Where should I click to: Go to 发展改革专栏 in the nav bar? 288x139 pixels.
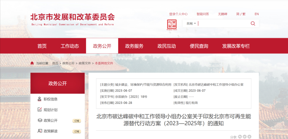coord(236,46)
